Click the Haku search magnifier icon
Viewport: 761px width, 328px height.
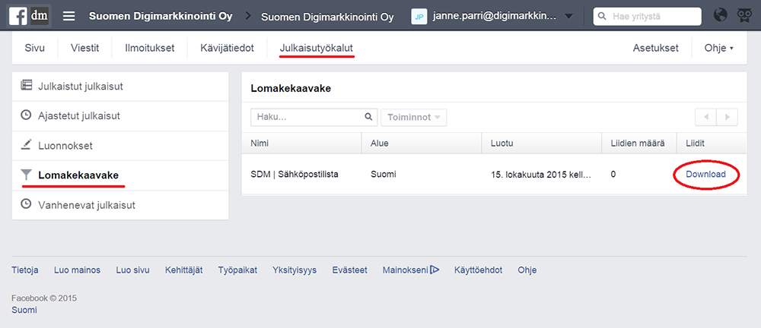368,117
